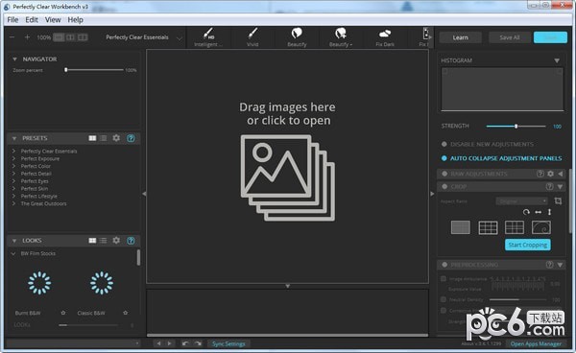Open Presets panel settings gear
576x353 pixels.
tap(116, 138)
